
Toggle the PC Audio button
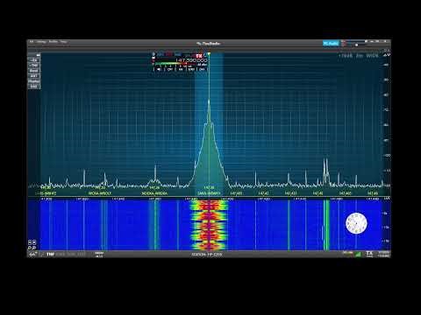point(331,44)
